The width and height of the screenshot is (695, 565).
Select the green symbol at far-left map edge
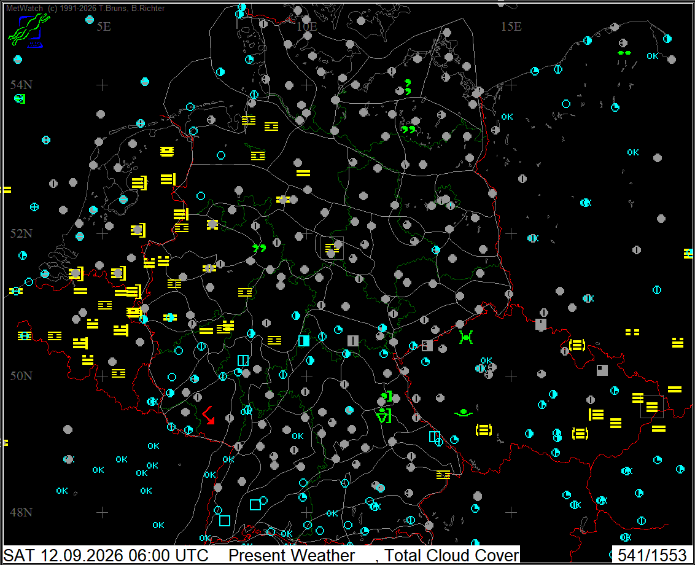[20, 99]
